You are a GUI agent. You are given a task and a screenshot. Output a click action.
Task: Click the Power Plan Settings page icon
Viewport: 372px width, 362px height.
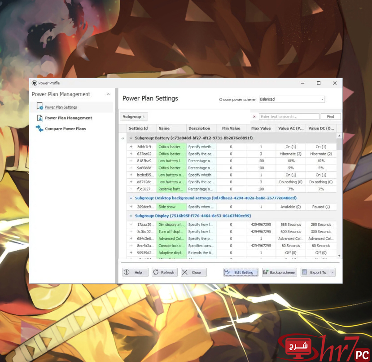tap(40, 106)
